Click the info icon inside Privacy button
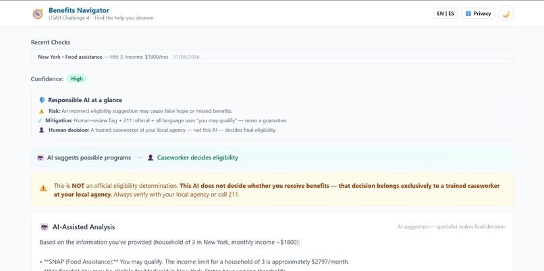The image size is (544, 271). pyautogui.click(x=468, y=14)
